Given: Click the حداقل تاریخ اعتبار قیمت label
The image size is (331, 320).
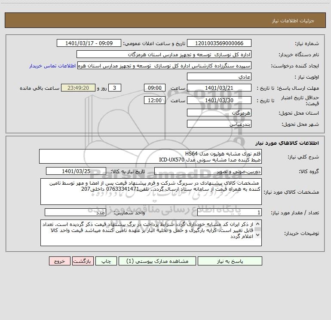Looking at the screenshot, I should click(x=300, y=101).
